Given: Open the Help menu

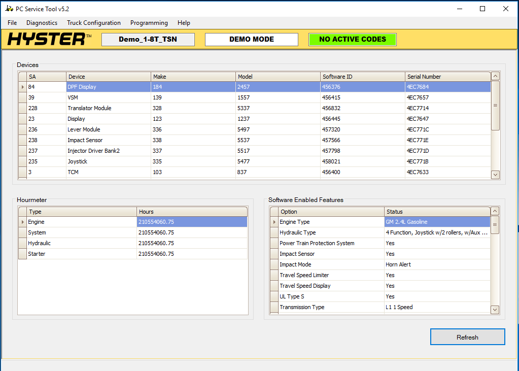Looking at the screenshot, I should click(184, 23).
